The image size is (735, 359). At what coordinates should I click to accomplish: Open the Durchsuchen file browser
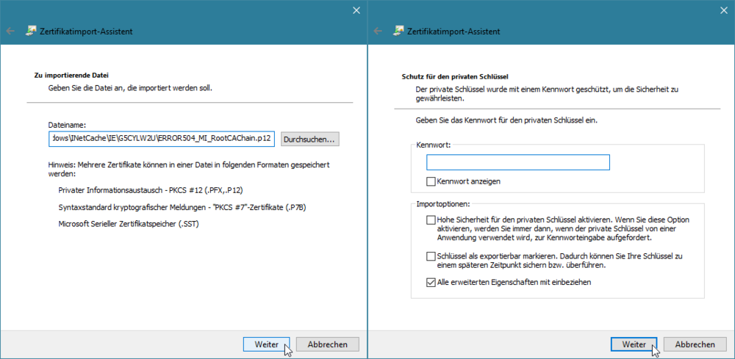[x=310, y=139]
